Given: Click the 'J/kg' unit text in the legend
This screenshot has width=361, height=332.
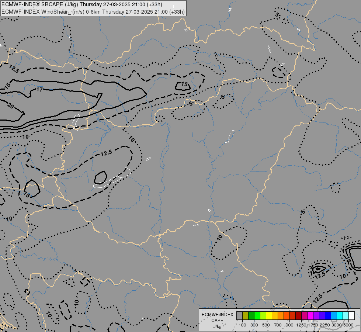Looking at the screenshot, I should pos(217,326).
